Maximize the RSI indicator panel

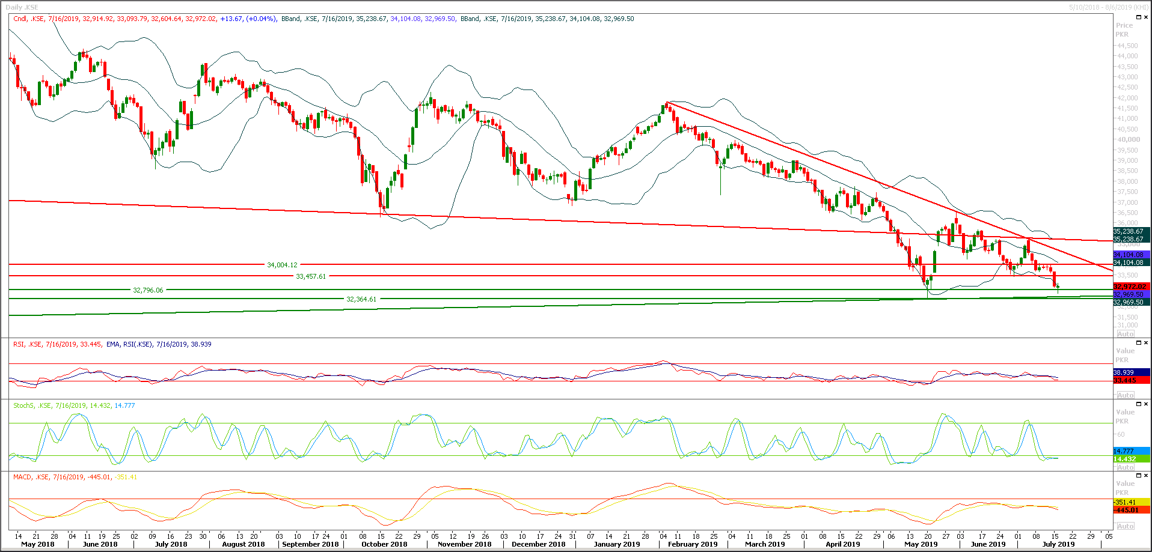(1139, 343)
